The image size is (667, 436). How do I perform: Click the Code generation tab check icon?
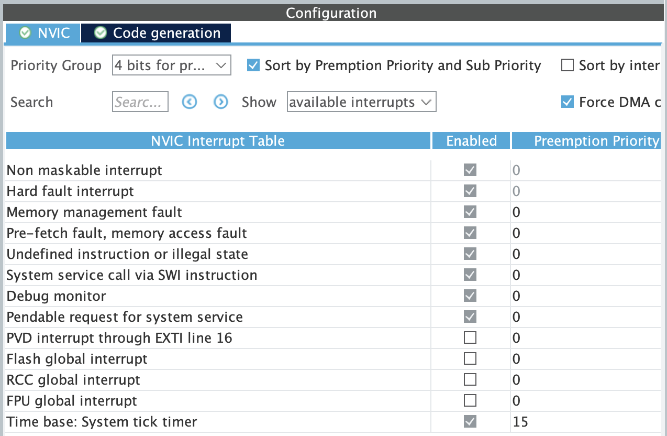pyautogui.click(x=101, y=33)
